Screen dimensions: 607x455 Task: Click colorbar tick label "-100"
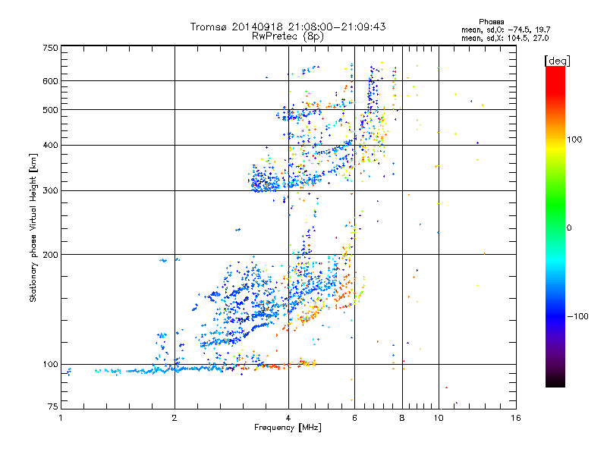click(577, 316)
